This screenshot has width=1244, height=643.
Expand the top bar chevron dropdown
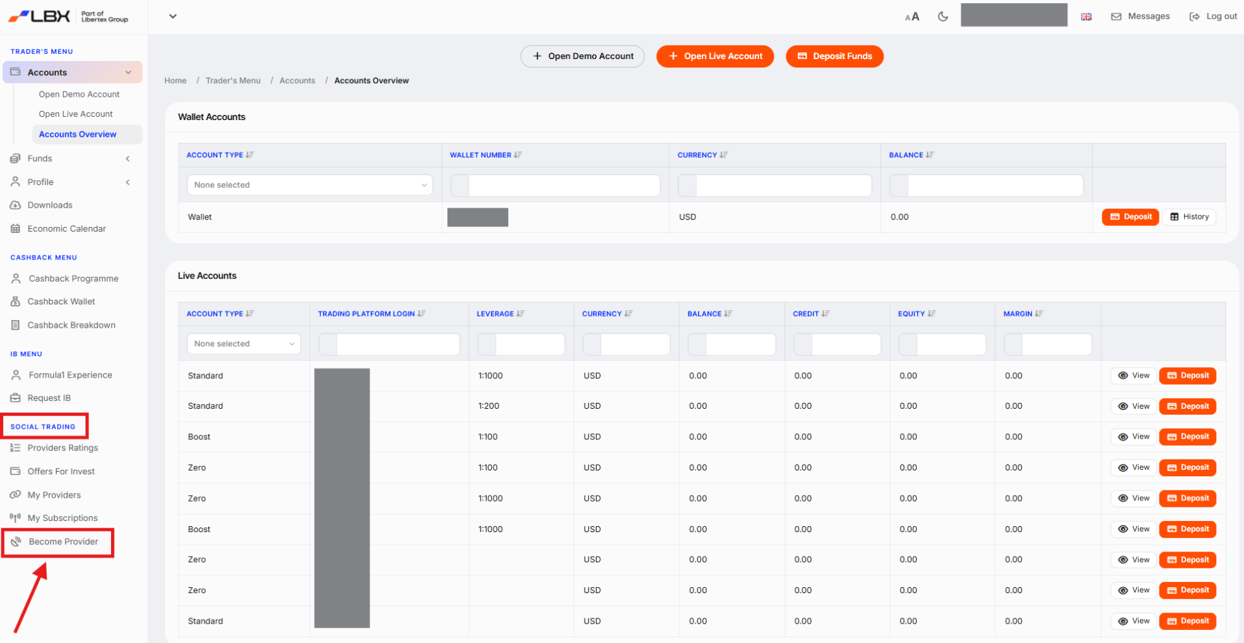coord(173,16)
